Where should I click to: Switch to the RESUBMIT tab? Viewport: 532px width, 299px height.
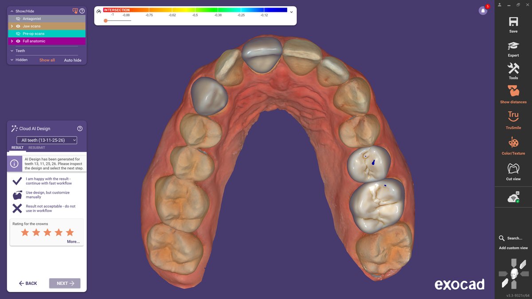point(37,148)
